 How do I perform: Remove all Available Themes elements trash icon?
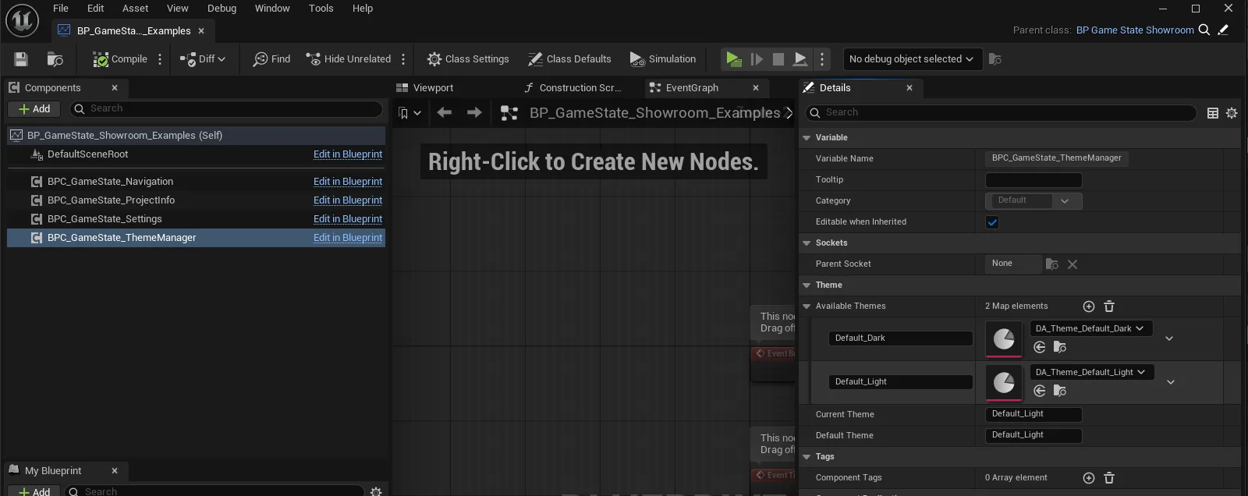(x=1109, y=306)
